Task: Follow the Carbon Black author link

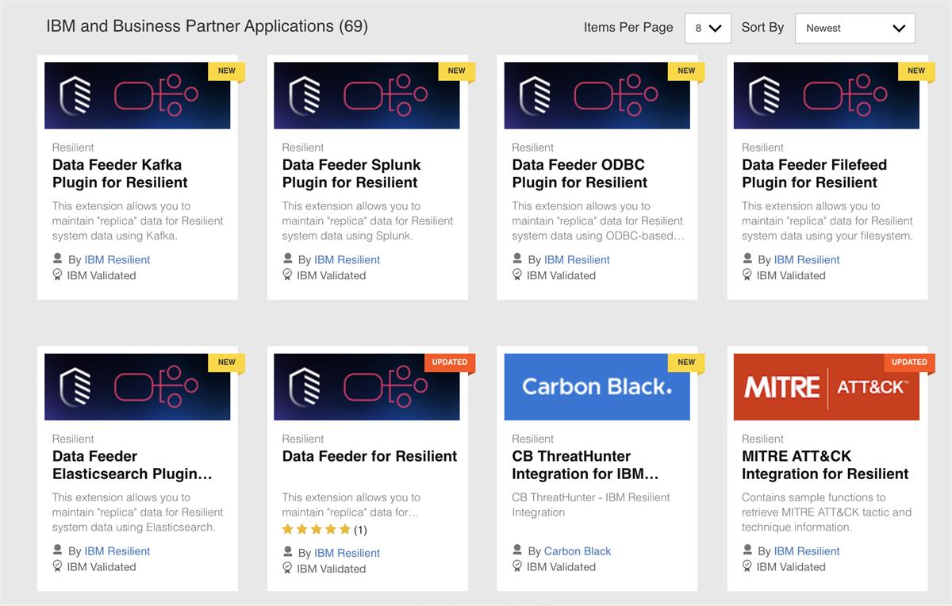Action: [578, 550]
